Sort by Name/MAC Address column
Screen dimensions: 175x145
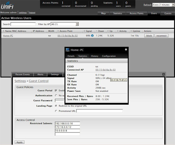[x=14, y=31]
